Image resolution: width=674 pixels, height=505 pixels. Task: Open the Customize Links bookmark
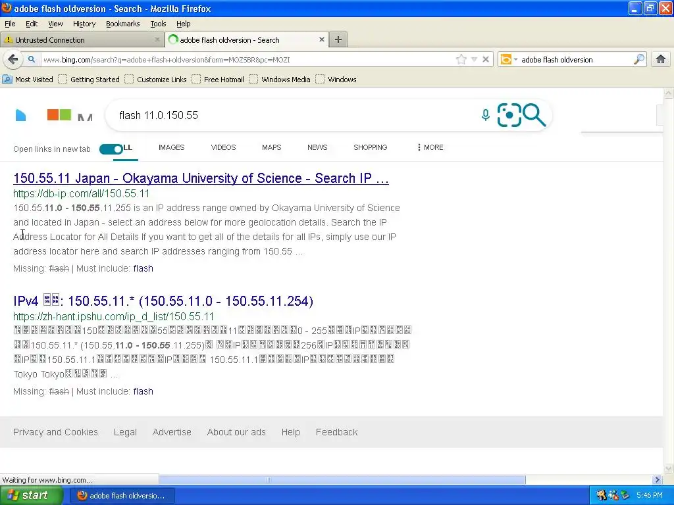coord(155,80)
